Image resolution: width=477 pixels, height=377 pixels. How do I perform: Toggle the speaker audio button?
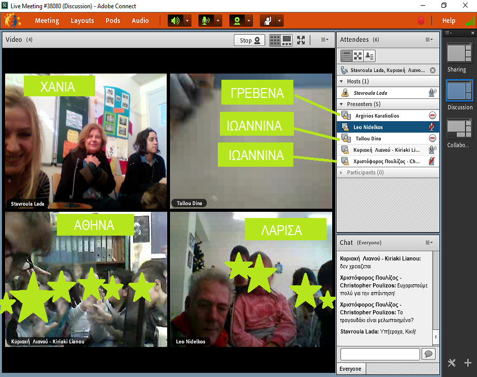coord(175,21)
